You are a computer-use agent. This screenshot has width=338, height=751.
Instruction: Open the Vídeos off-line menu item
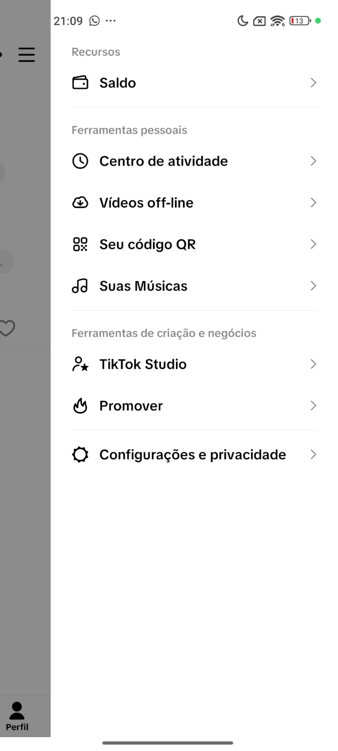click(146, 203)
